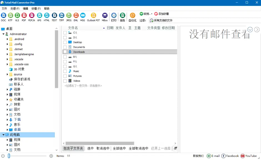The height and width of the screenshot is (160, 261).
Task: Click the 全部选中 button
Action: click(119, 148)
